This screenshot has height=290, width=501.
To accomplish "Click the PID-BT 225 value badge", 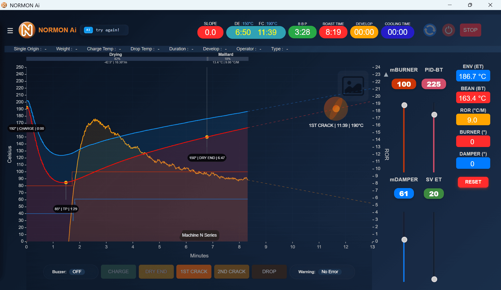I will 434,84.
